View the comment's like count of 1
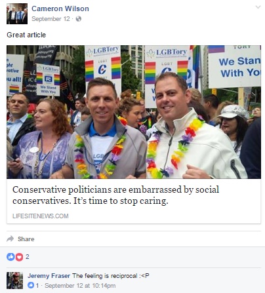Viewport: 265px width, 293px height. [x=37, y=286]
